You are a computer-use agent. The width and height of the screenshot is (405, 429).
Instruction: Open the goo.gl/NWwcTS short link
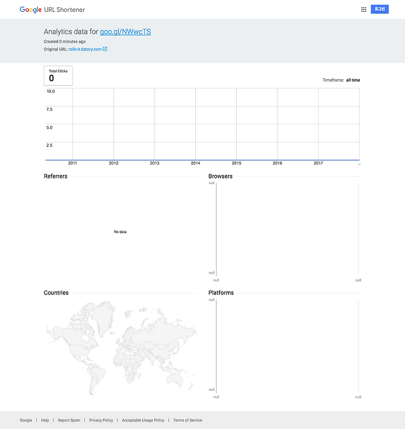(125, 32)
